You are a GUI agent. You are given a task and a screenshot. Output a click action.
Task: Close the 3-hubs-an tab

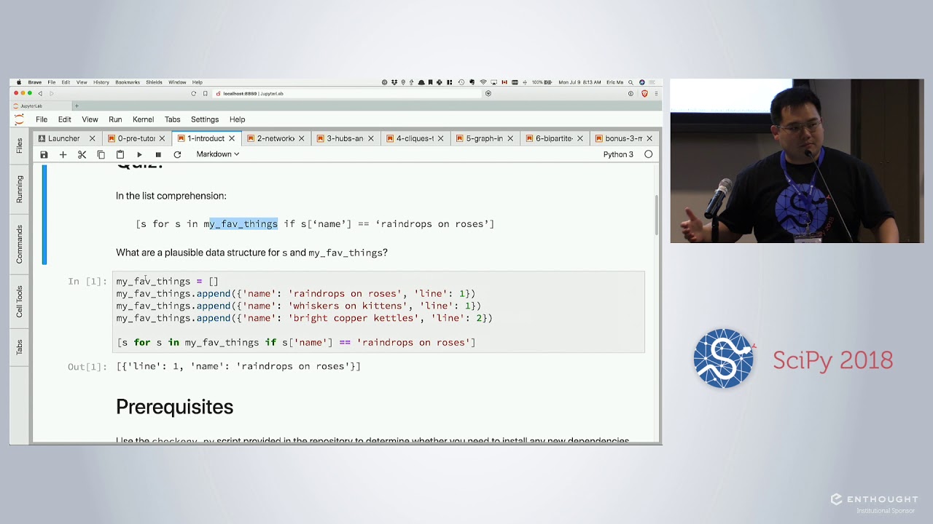pos(371,138)
